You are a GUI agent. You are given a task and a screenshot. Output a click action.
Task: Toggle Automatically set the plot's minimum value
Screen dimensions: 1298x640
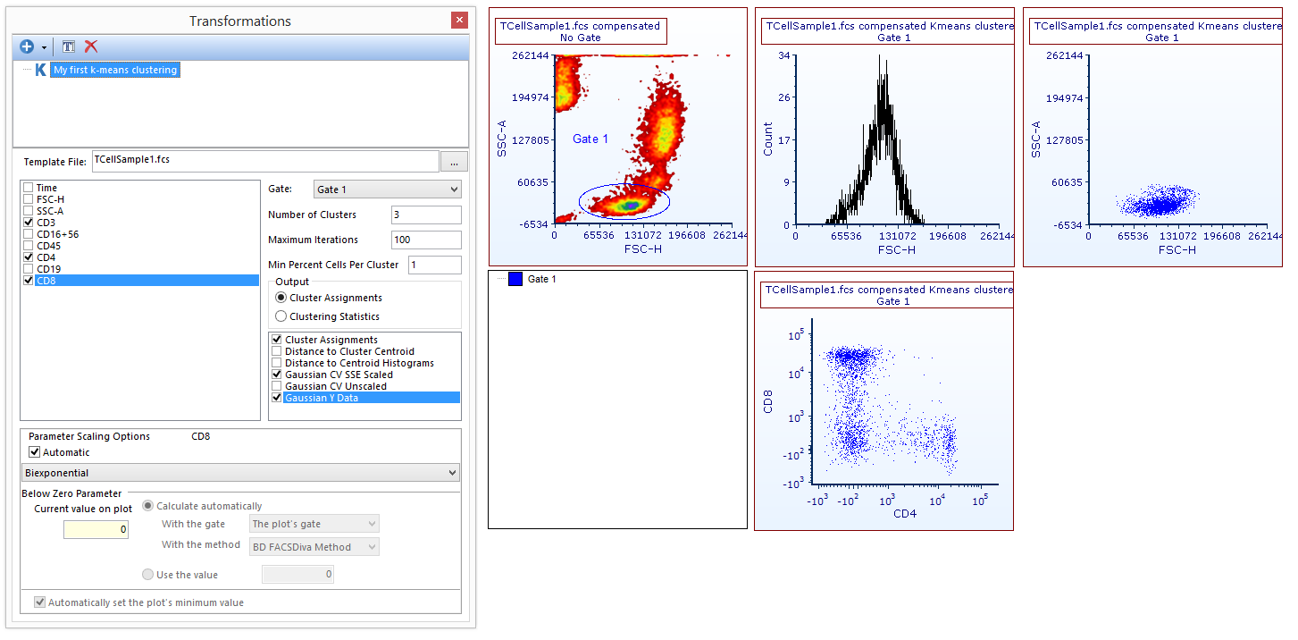point(39,602)
